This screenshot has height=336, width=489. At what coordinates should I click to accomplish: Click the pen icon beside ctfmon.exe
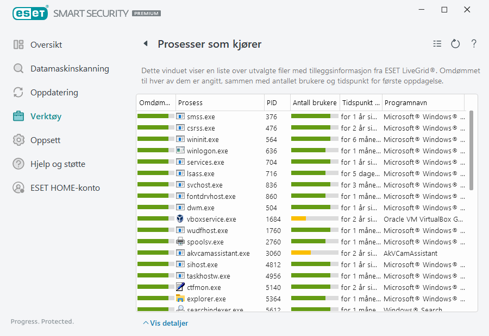pos(180,287)
